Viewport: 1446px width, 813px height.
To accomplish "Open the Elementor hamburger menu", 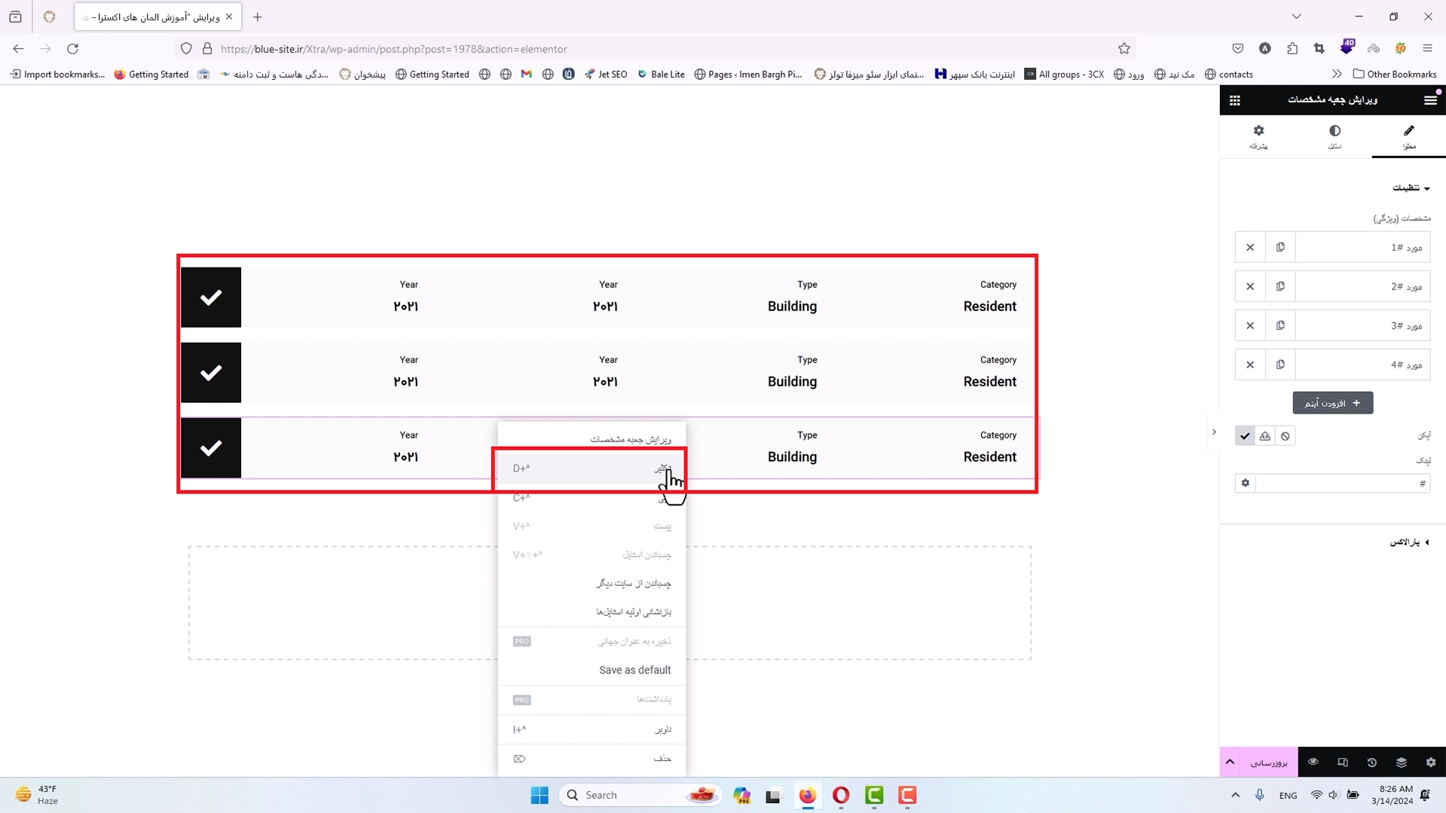I will [1430, 99].
